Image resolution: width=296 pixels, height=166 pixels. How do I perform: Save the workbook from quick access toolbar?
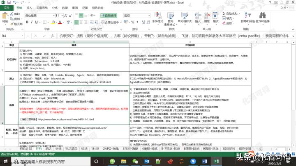click(9, 2)
